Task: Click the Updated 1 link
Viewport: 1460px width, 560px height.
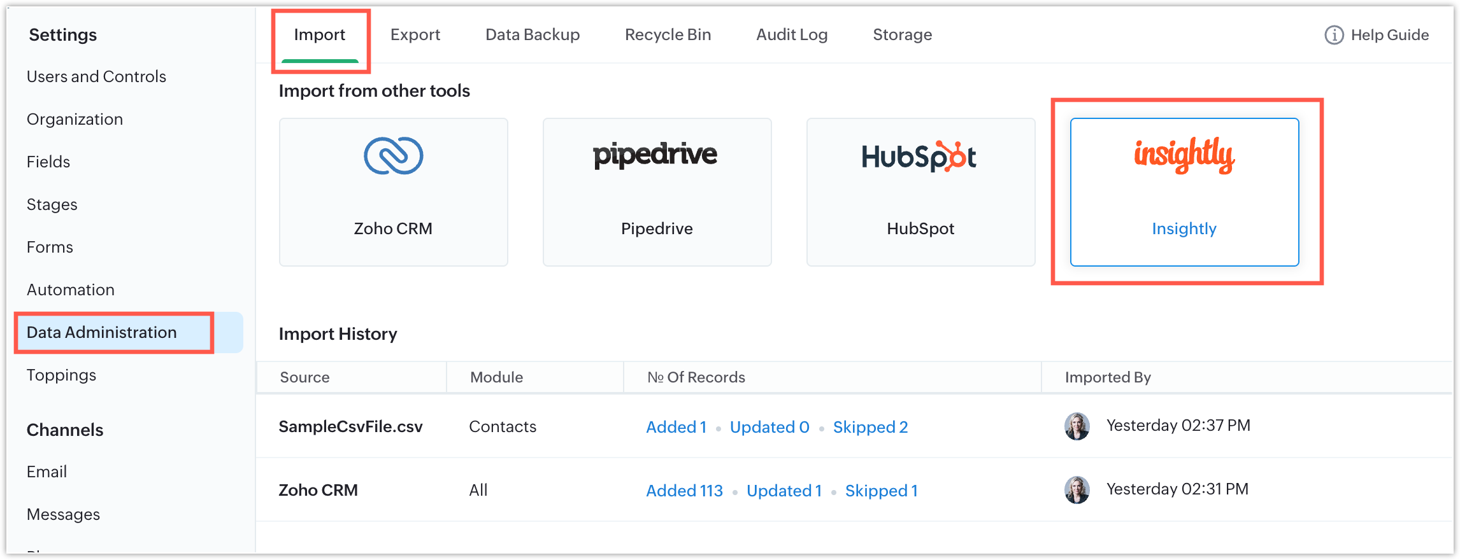Action: pyautogui.click(x=784, y=491)
